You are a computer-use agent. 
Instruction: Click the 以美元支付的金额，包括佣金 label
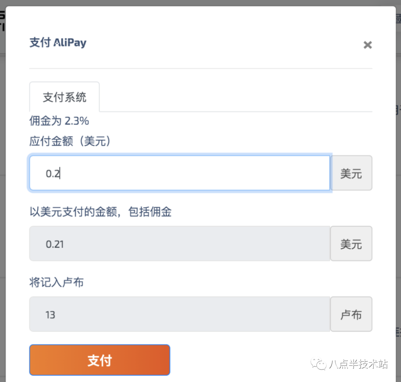[100, 212]
